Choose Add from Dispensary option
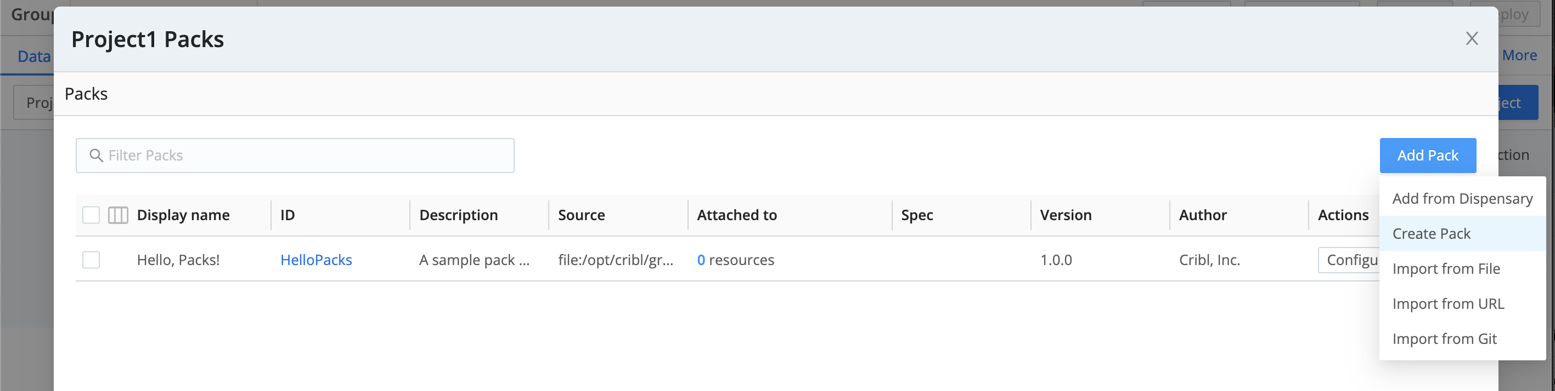Viewport: 1555px width, 391px height. coord(1461,199)
